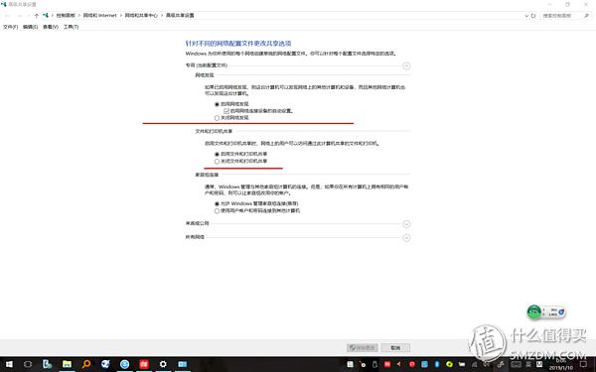This screenshot has width=596, height=372.
Task: Click the light-blue square tray icon
Action: point(424,364)
